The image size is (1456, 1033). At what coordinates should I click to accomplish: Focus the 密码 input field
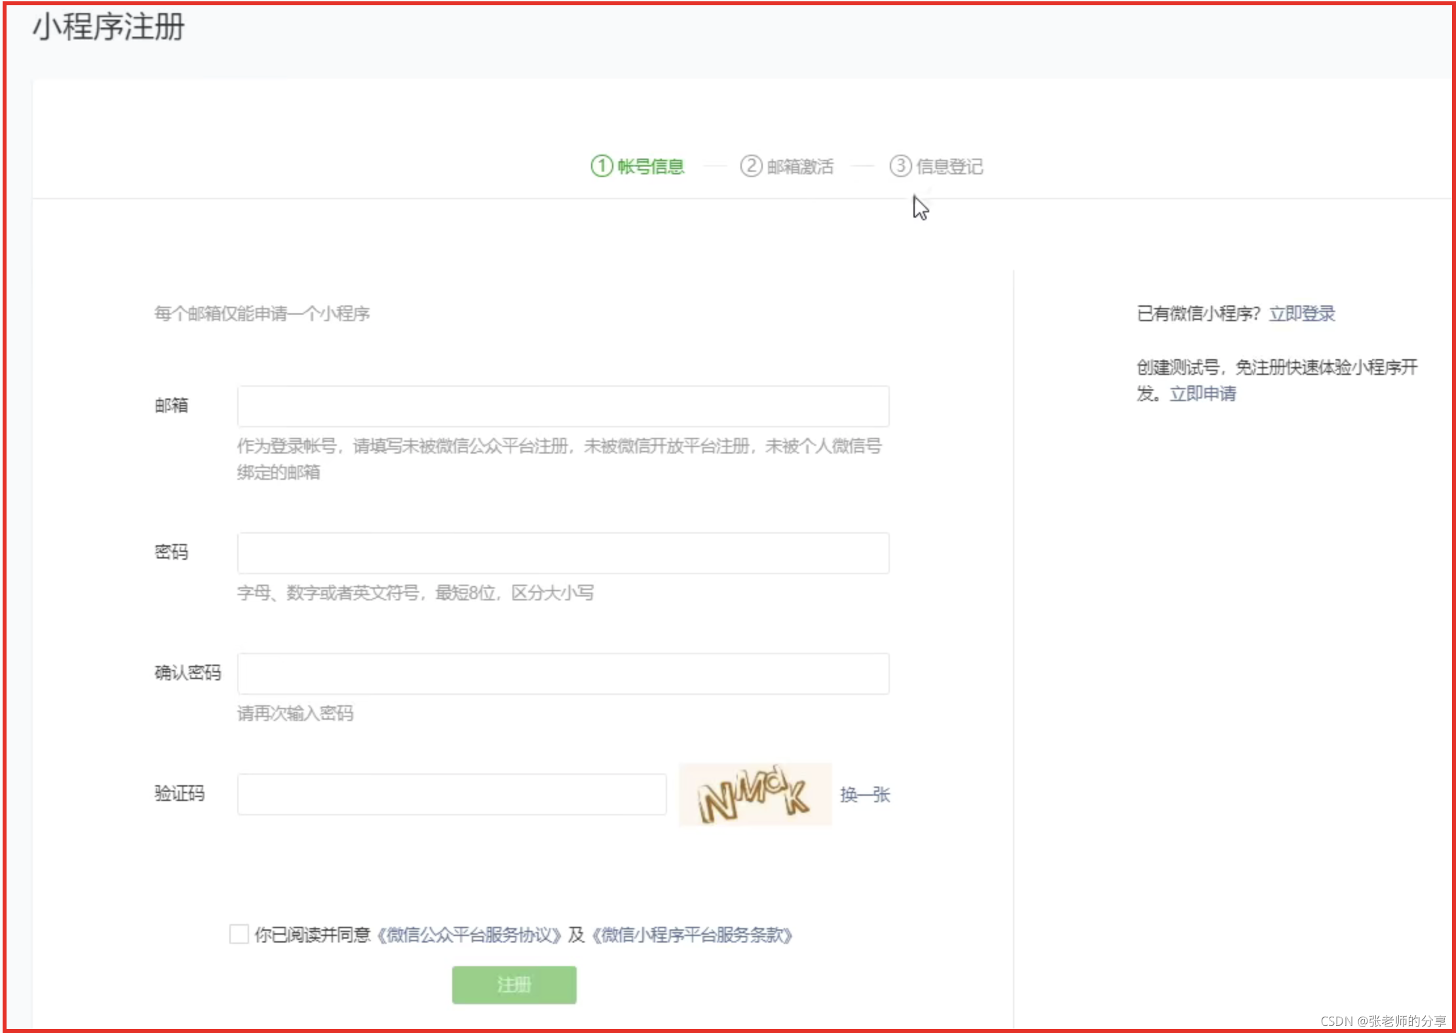click(x=563, y=553)
